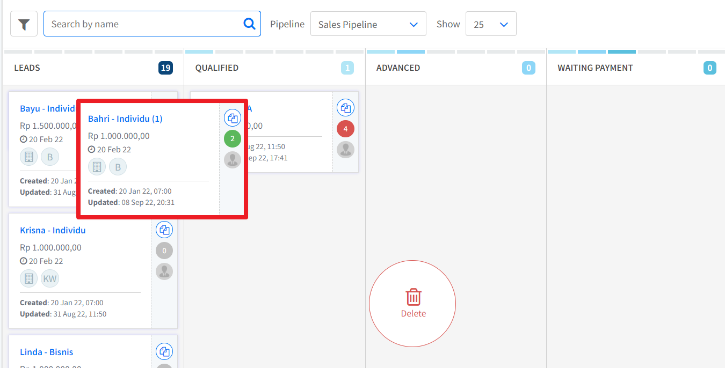Click the search magnifier icon
The width and height of the screenshot is (725, 368).
coord(249,24)
